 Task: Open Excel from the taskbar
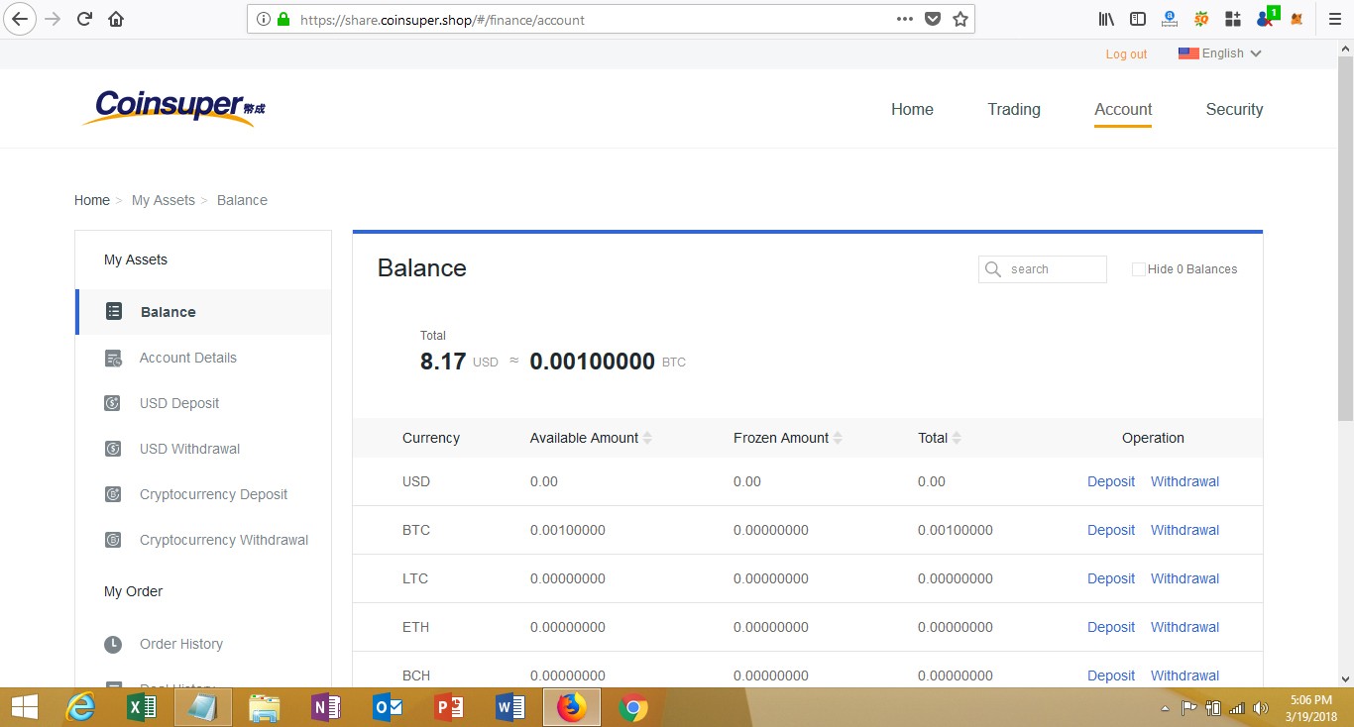point(144,707)
